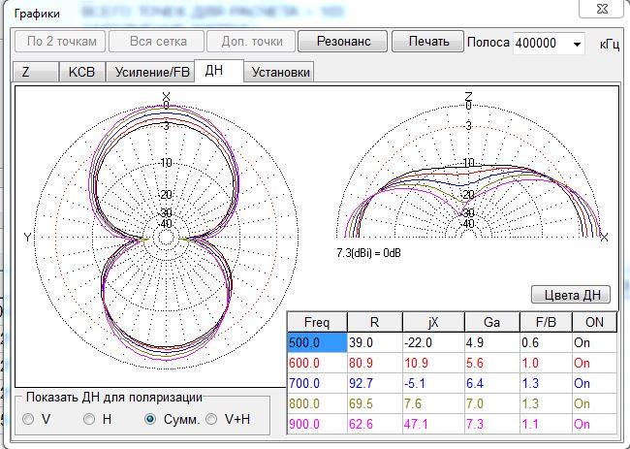Open Цвета ДН color settings
630x449 pixels.
[x=571, y=295]
